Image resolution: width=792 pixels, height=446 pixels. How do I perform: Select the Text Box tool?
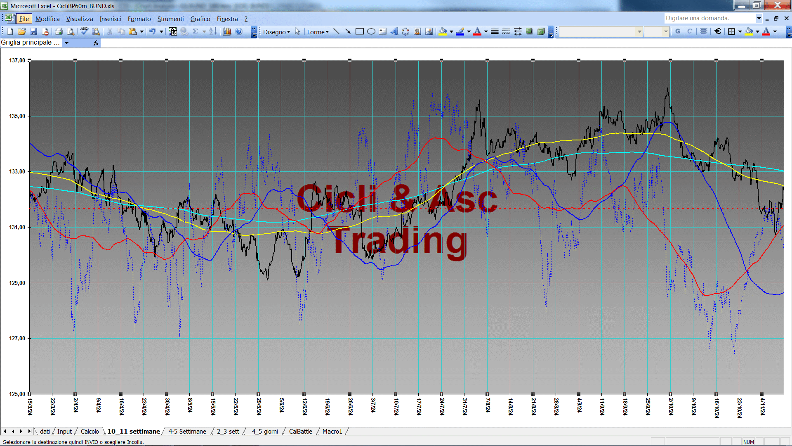(382, 31)
